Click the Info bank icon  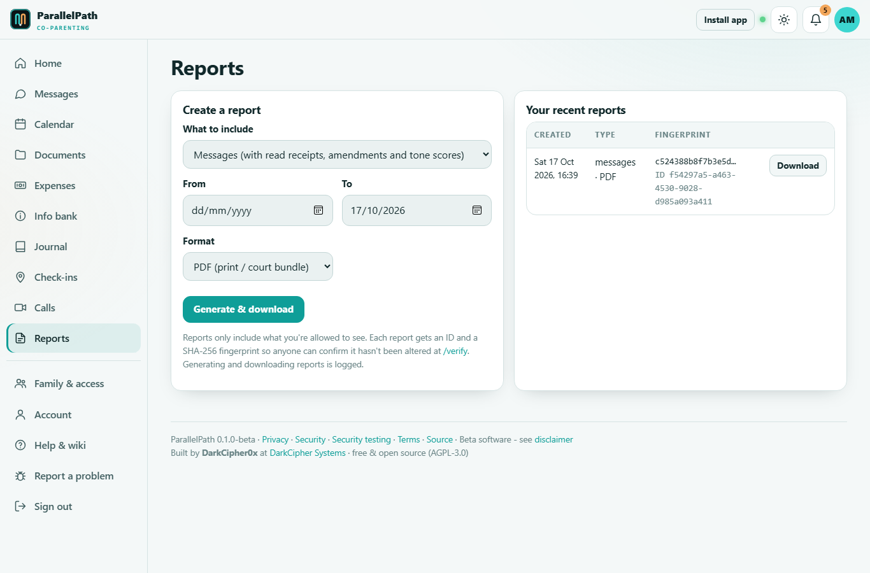pyautogui.click(x=20, y=216)
